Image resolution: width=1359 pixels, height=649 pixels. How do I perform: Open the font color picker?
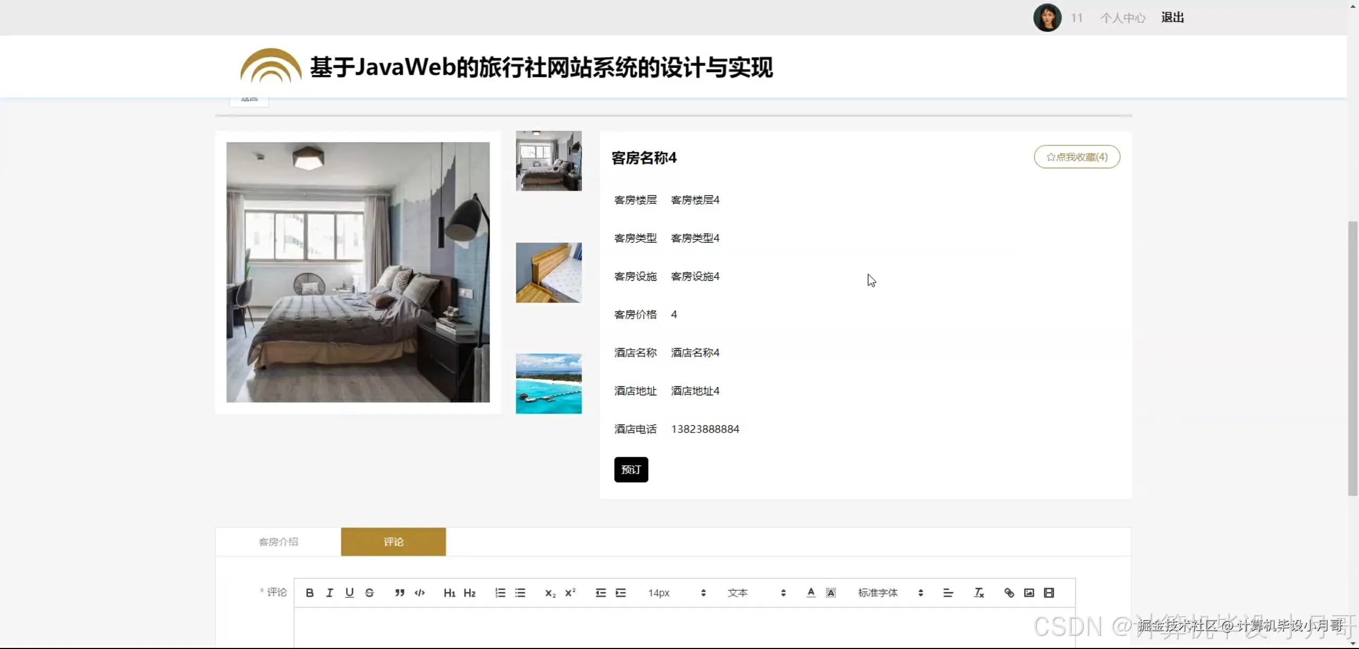(810, 593)
